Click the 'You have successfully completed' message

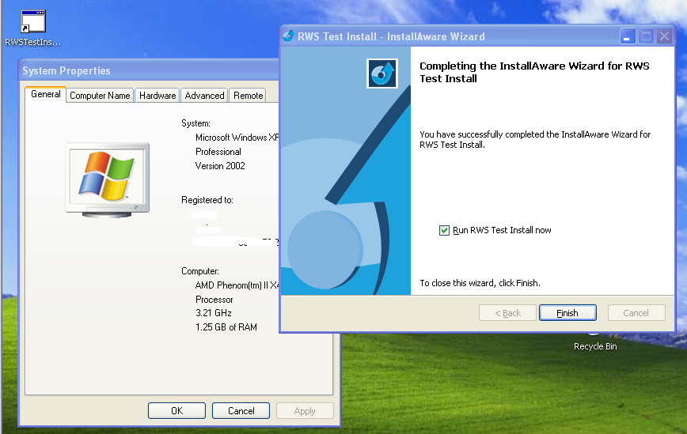(x=535, y=140)
